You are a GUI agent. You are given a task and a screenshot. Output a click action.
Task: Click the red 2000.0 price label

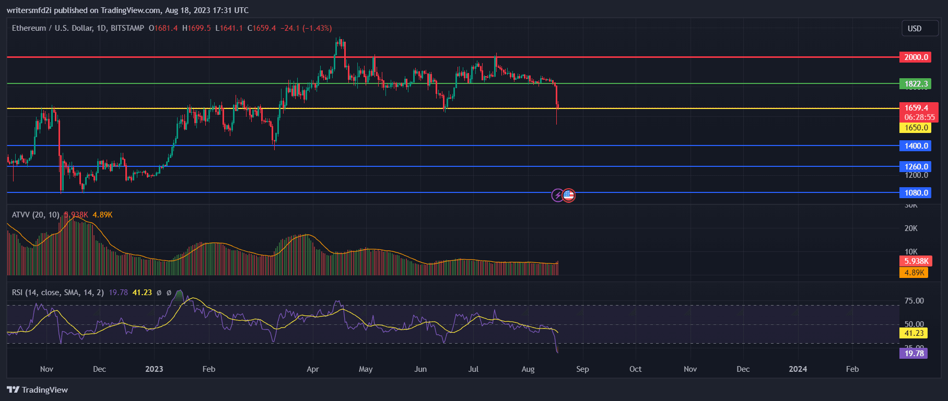916,57
